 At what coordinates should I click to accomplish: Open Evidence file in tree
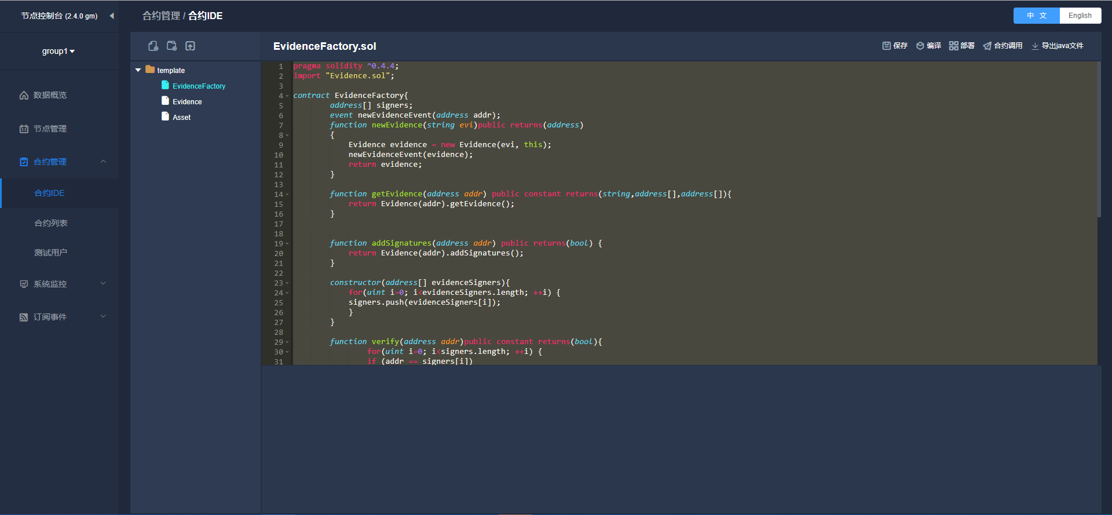[187, 101]
